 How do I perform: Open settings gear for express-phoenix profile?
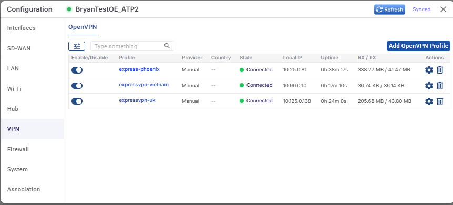tap(429, 70)
